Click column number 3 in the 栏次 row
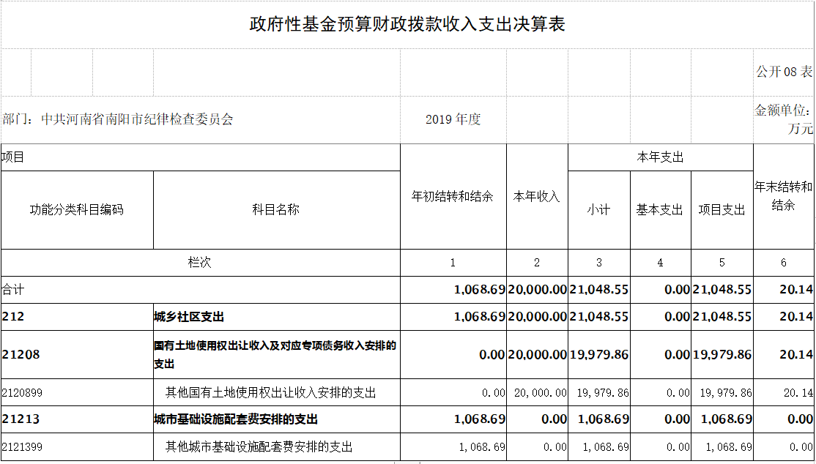This screenshot has height=464, width=816. 598,263
